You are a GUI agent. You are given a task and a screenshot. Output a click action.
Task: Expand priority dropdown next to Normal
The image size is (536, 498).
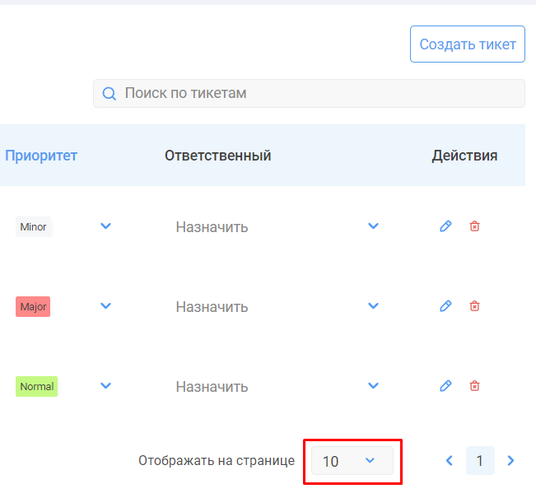point(105,385)
